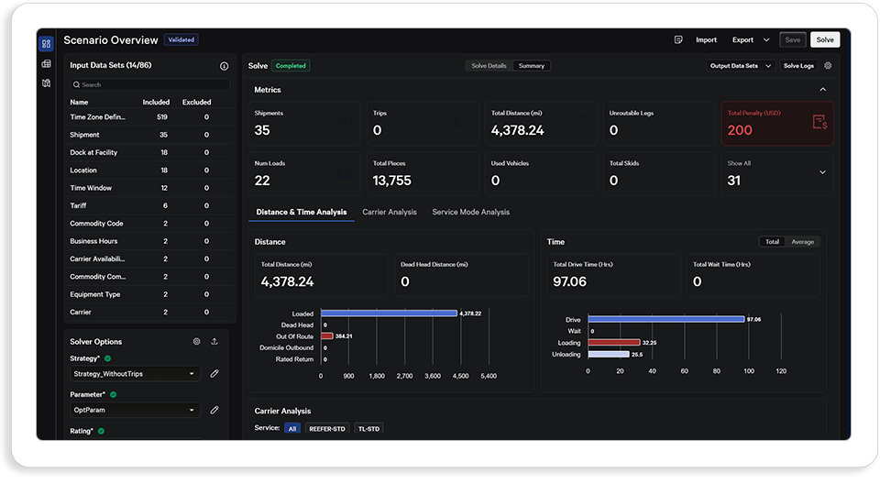
Task: Open the Service Mode Analysis tab
Action: (471, 212)
